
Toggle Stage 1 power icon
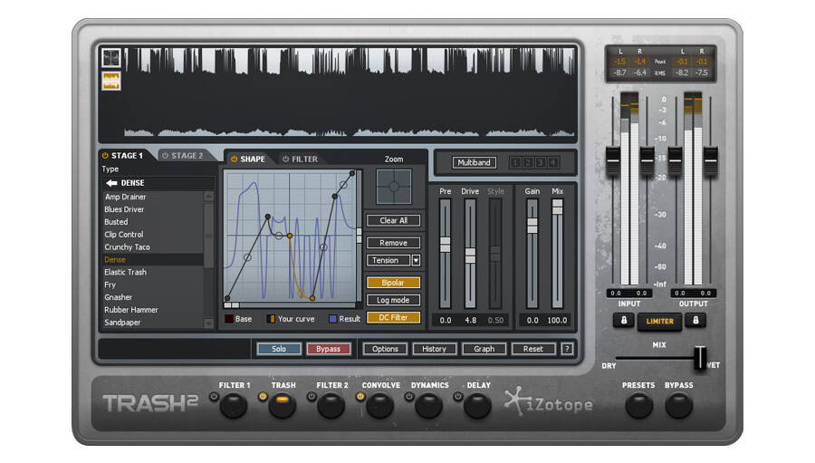(x=105, y=156)
